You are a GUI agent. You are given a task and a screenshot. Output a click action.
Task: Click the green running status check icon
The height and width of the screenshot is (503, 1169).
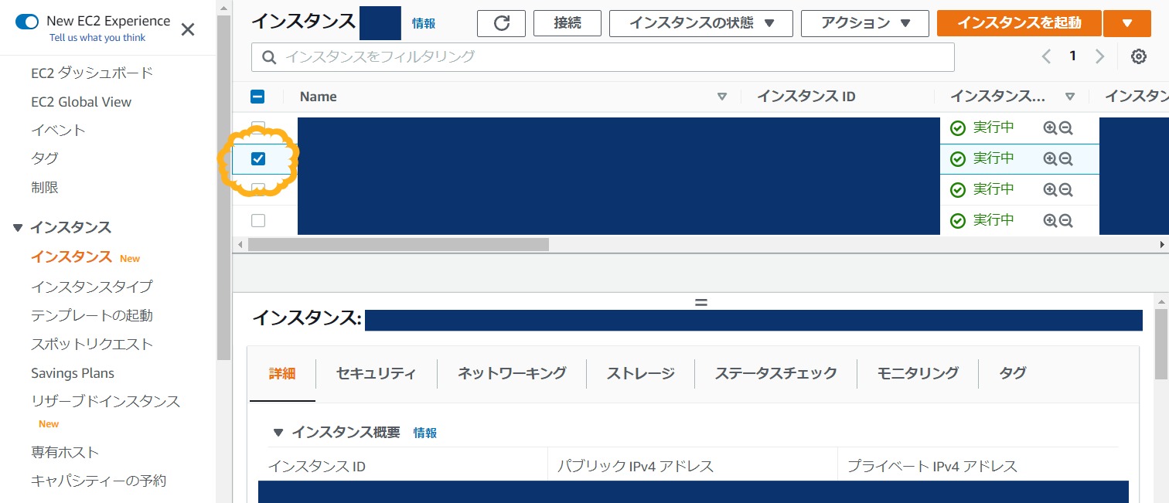[958, 127]
